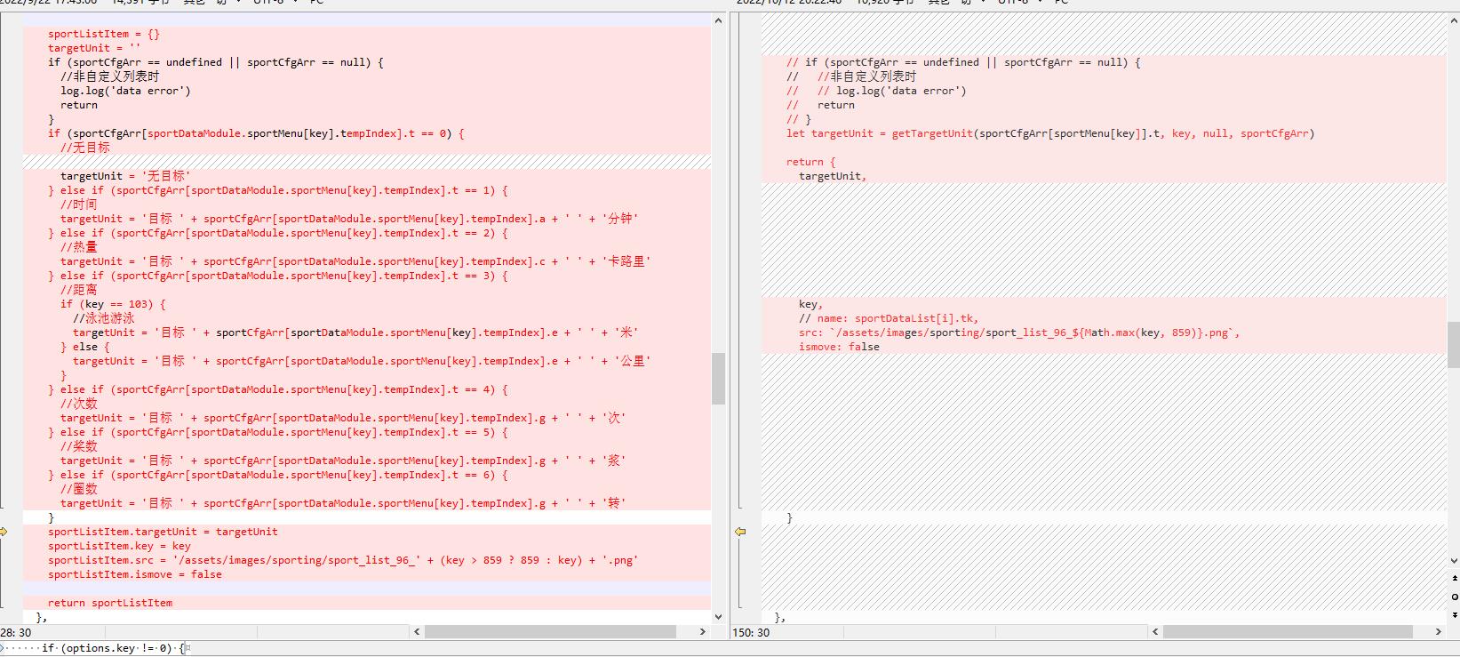The image size is (1460, 657).
Task: Click the right pane horizontal scrollbar right arrow
Action: (x=1440, y=631)
